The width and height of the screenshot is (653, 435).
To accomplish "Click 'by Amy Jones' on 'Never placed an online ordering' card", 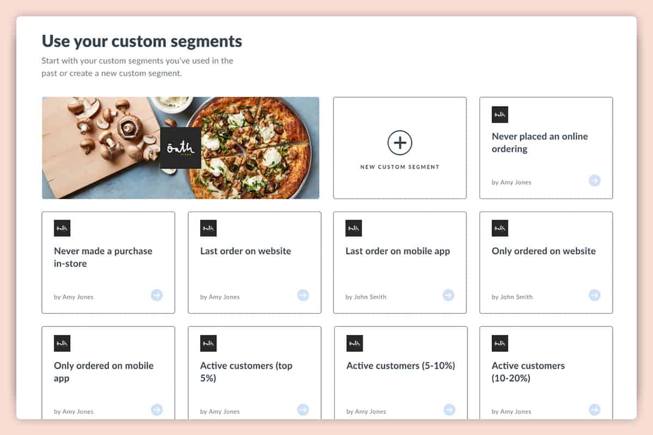I will pyautogui.click(x=512, y=182).
